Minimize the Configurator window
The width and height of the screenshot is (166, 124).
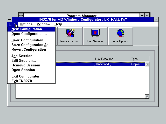156,19
